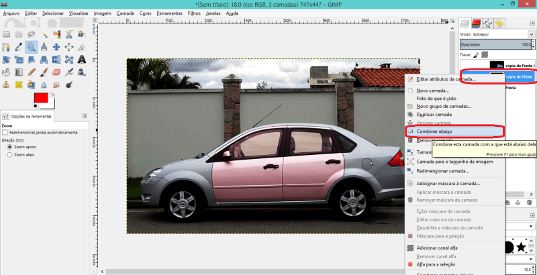Select the Scale tool

tap(19, 60)
